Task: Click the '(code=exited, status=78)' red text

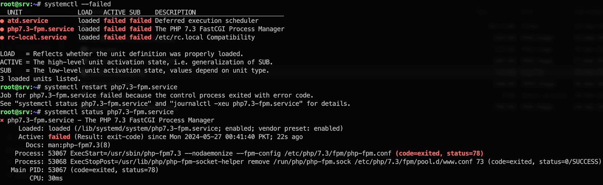Action: [x=439, y=154]
